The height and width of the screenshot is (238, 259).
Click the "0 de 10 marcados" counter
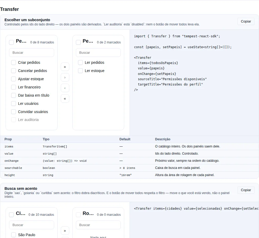click(41, 215)
